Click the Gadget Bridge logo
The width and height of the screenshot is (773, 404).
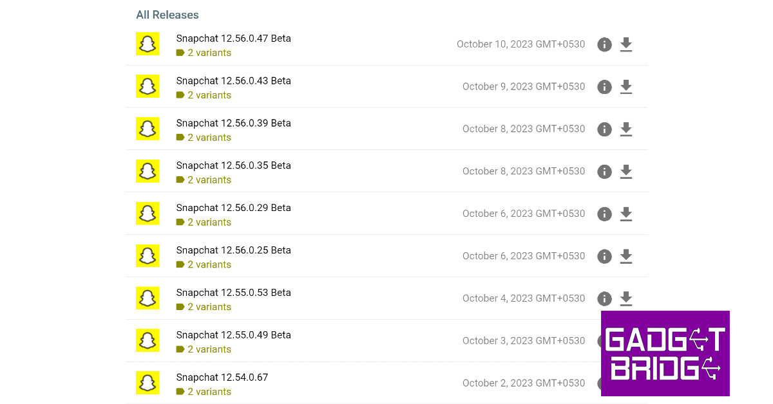(665, 353)
